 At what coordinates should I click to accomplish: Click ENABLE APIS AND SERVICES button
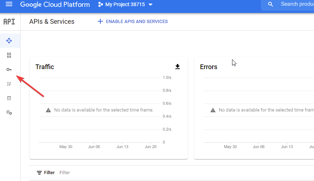click(133, 22)
